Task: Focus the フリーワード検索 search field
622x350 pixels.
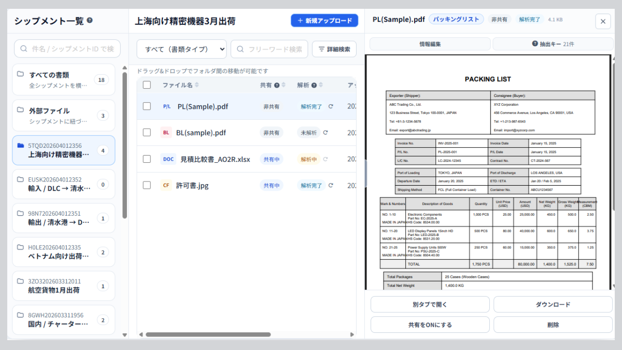Action: pos(270,49)
